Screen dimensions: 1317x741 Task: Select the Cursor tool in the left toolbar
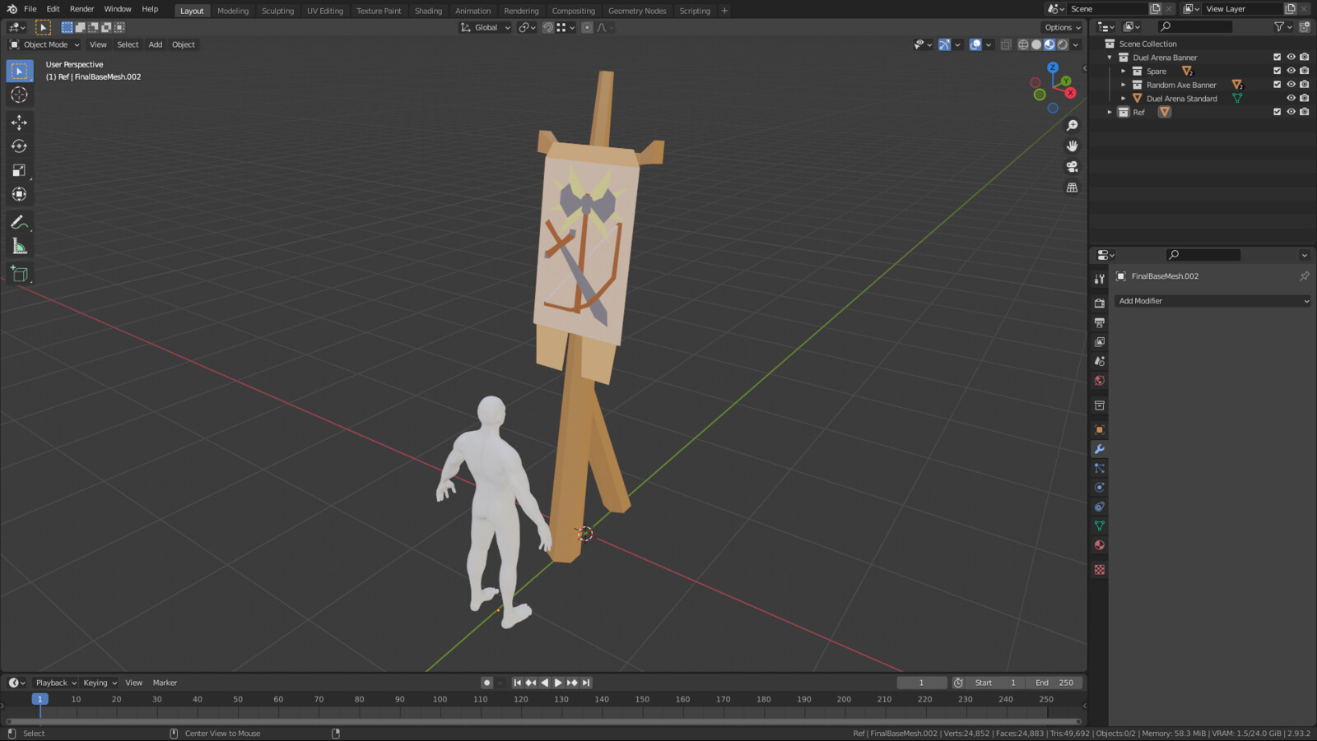pyautogui.click(x=19, y=95)
